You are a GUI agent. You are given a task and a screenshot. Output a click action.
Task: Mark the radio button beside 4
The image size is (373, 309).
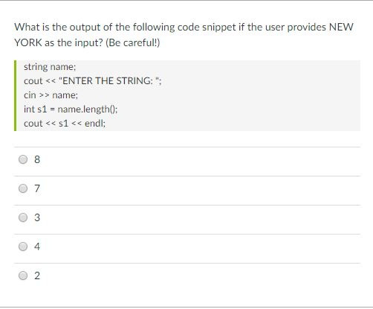(23, 246)
